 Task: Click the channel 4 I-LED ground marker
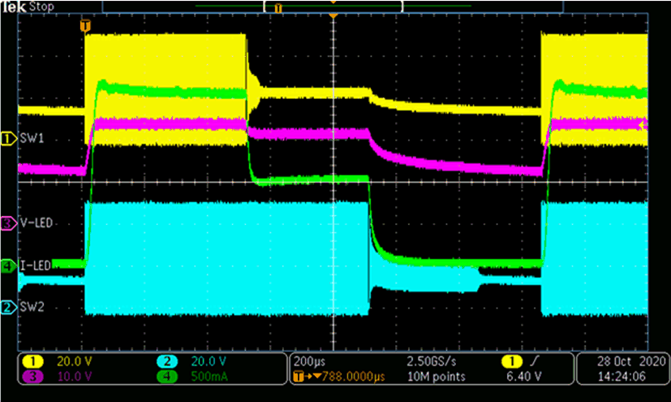point(8,266)
